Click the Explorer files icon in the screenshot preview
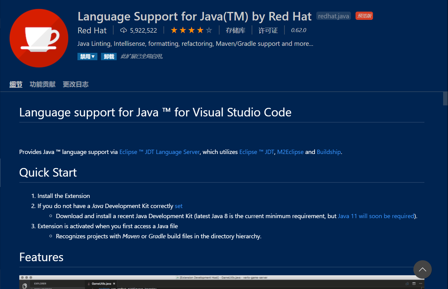Image resolution: width=448 pixels, height=289 pixels. [25, 286]
